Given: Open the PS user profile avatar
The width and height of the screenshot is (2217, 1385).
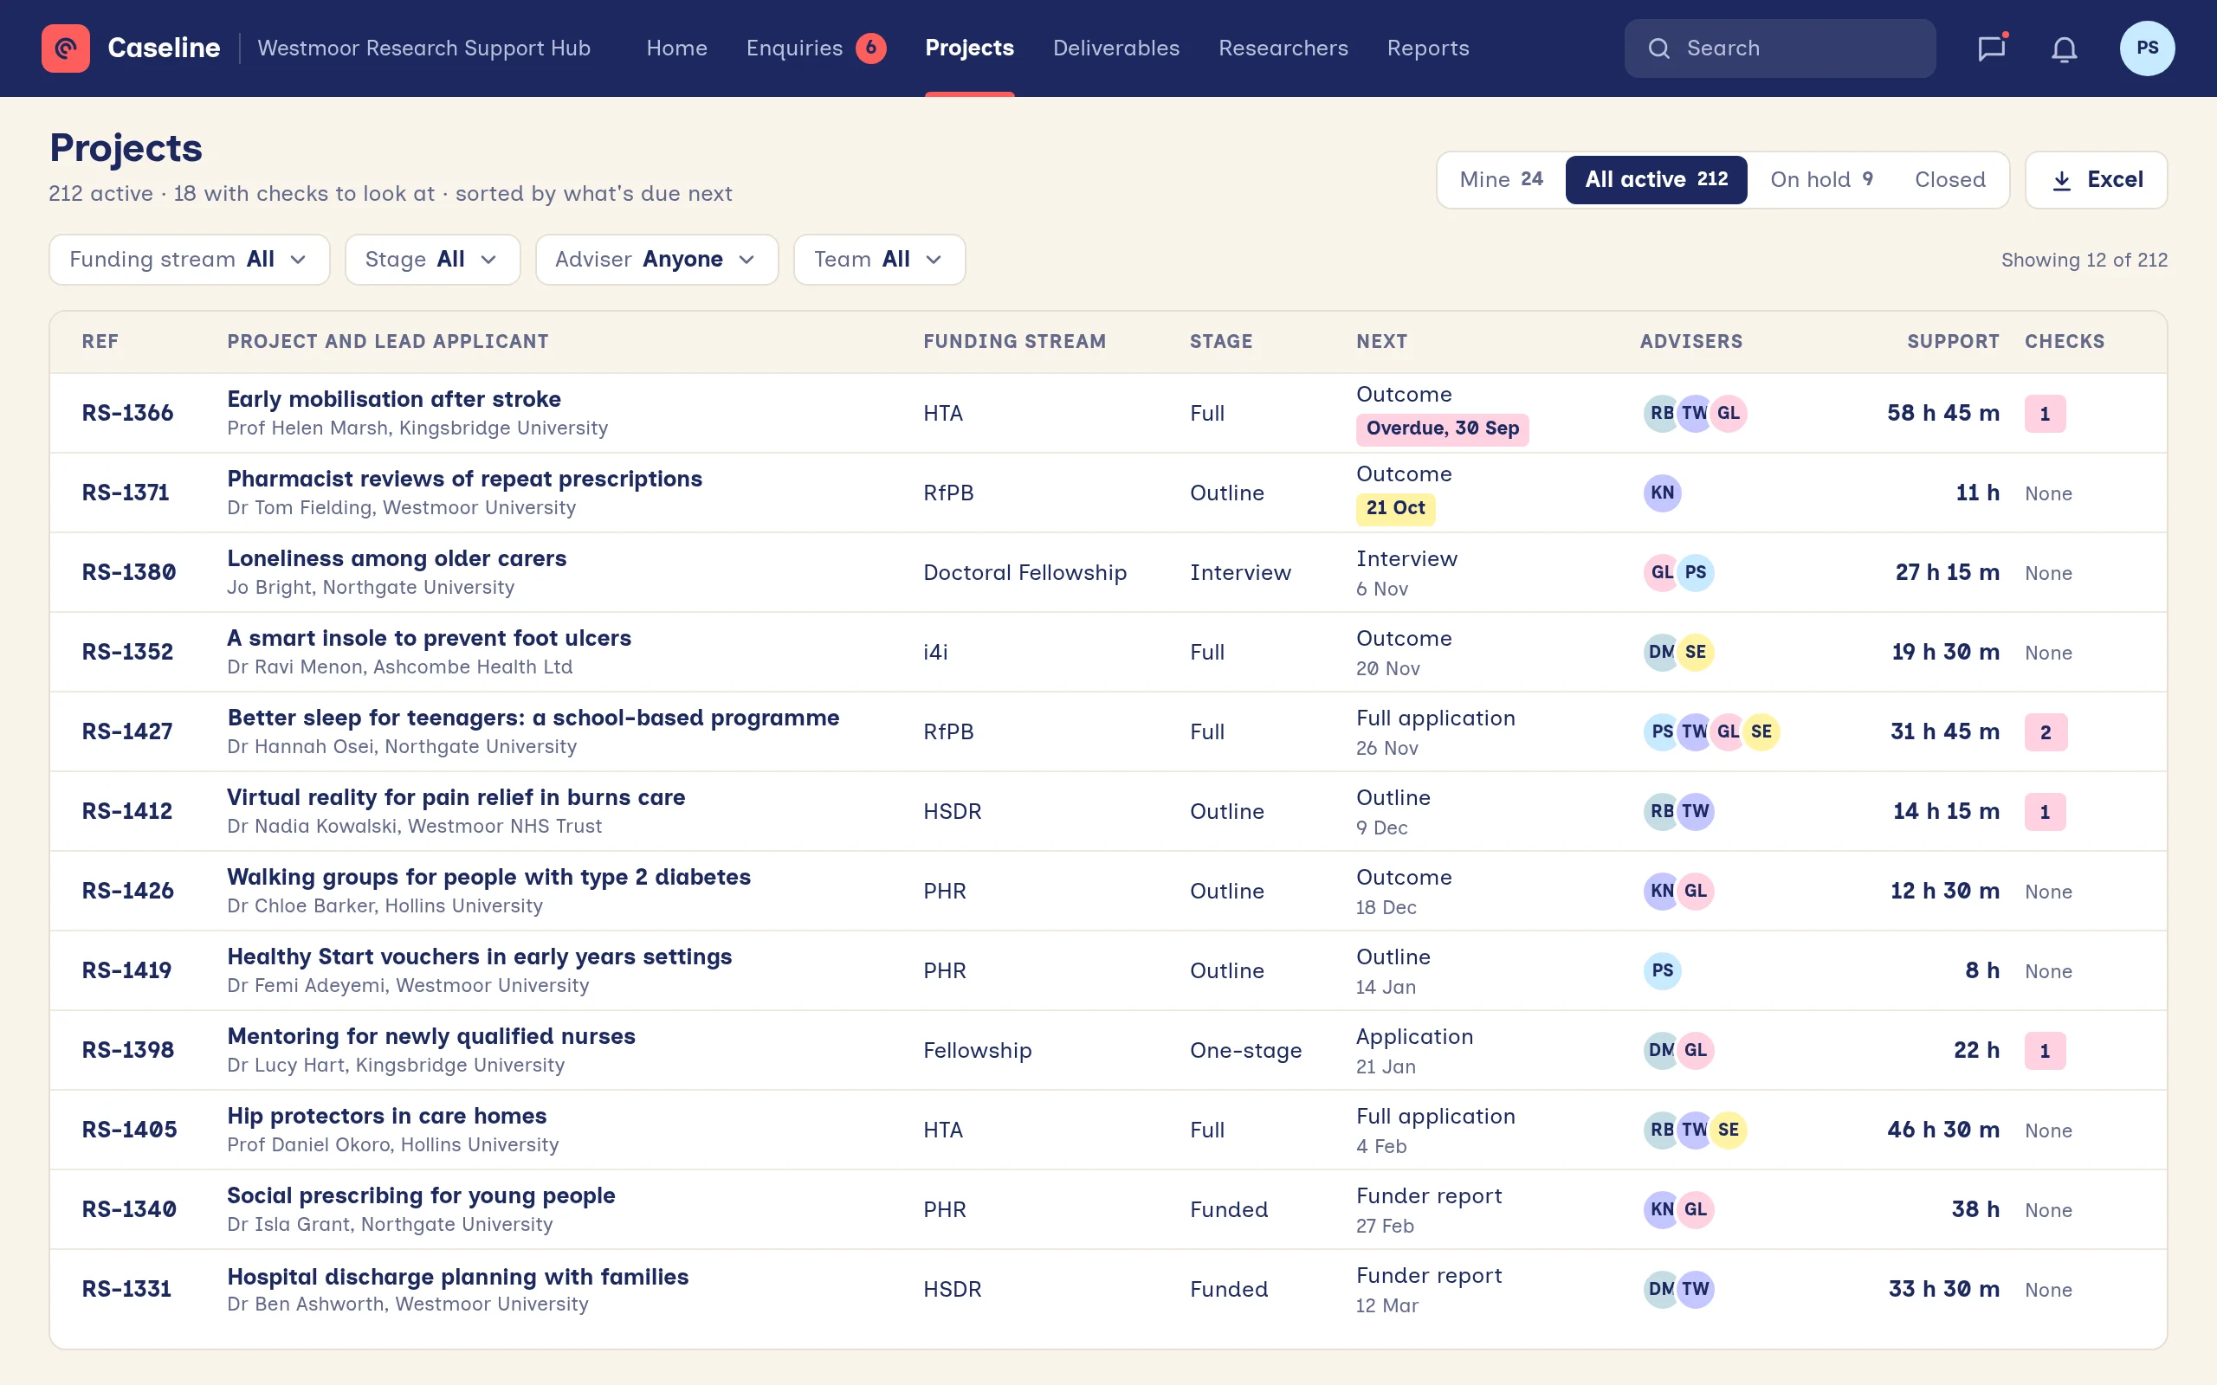Looking at the screenshot, I should pyautogui.click(x=2147, y=48).
